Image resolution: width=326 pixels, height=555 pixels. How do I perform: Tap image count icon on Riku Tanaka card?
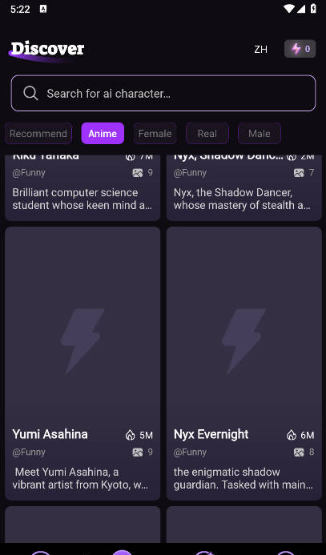(x=137, y=173)
